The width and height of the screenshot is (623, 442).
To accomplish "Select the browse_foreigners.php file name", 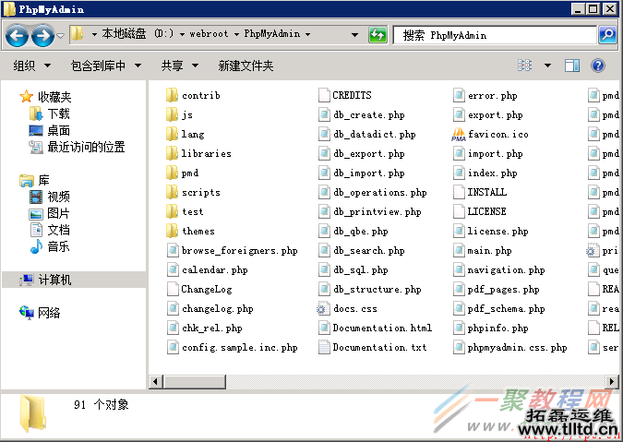I will 240,251.
